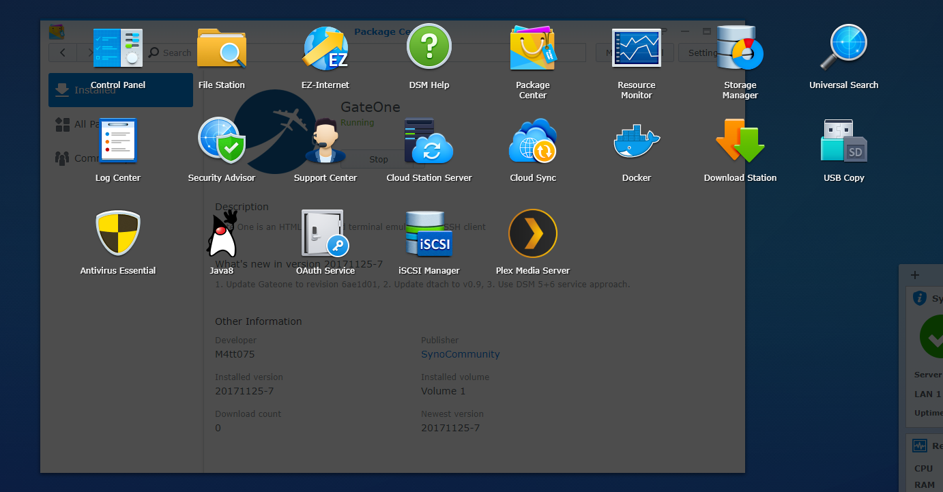Open Cloud Sync

533,141
